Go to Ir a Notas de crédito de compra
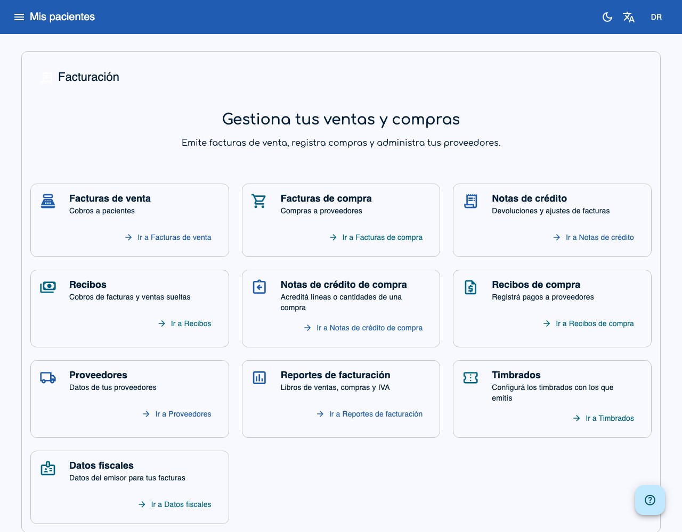 (x=363, y=328)
